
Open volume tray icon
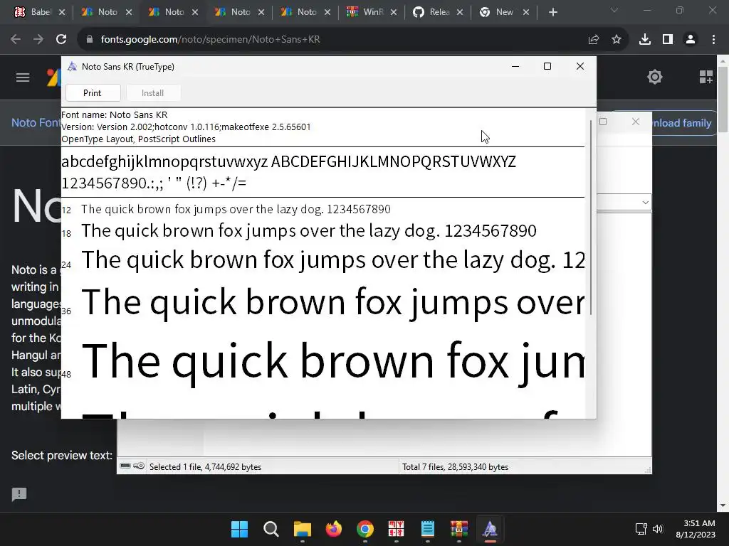(657, 529)
